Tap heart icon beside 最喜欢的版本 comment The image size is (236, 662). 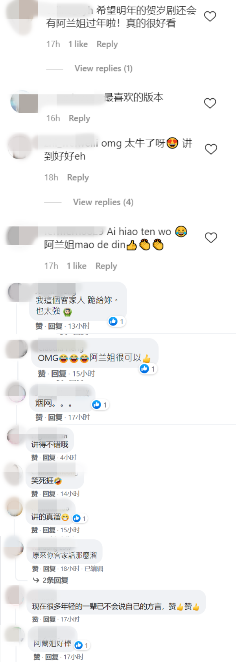click(x=210, y=103)
